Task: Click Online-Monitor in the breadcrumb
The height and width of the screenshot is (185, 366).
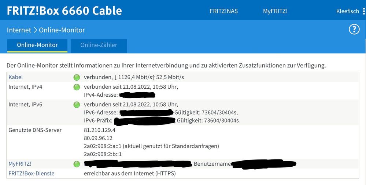Action: (x=62, y=30)
